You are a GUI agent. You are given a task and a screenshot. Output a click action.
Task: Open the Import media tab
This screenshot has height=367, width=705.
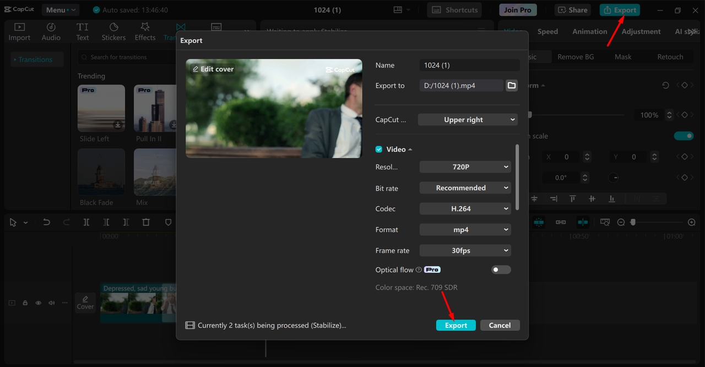[19, 32]
